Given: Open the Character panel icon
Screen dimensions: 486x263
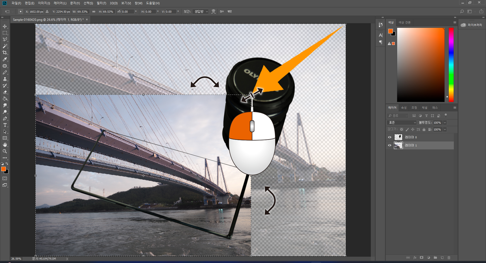Looking at the screenshot, I should [380, 35].
